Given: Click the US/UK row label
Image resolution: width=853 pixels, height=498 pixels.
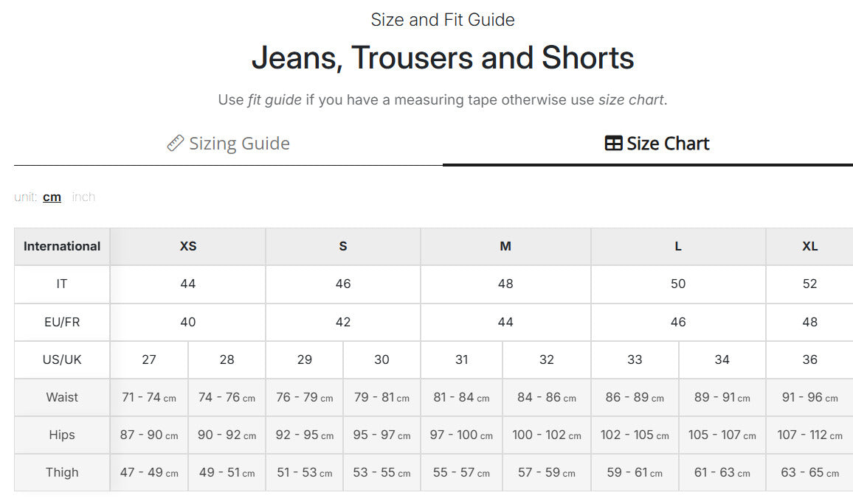Looking at the screenshot, I should click(62, 360).
